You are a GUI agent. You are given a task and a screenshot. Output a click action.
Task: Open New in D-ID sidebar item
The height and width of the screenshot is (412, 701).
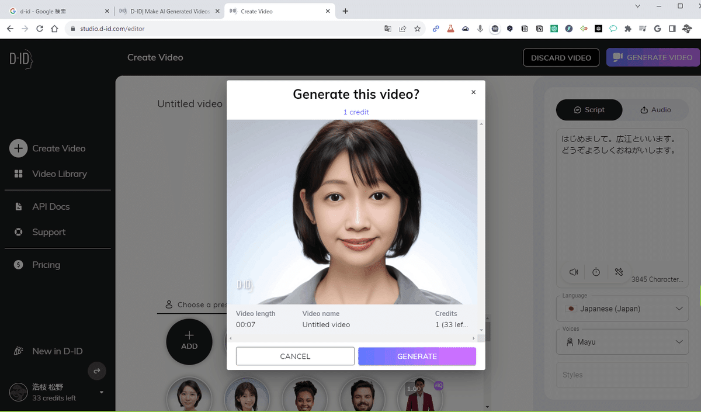(57, 351)
